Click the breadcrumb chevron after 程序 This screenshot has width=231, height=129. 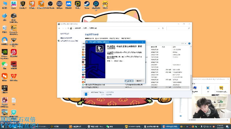(x=88, y=28)
